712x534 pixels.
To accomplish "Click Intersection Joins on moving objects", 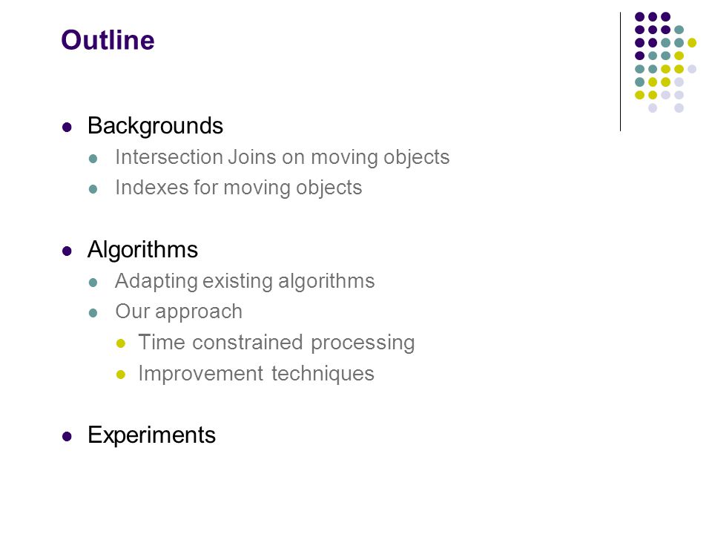I will tap(282, 157).
